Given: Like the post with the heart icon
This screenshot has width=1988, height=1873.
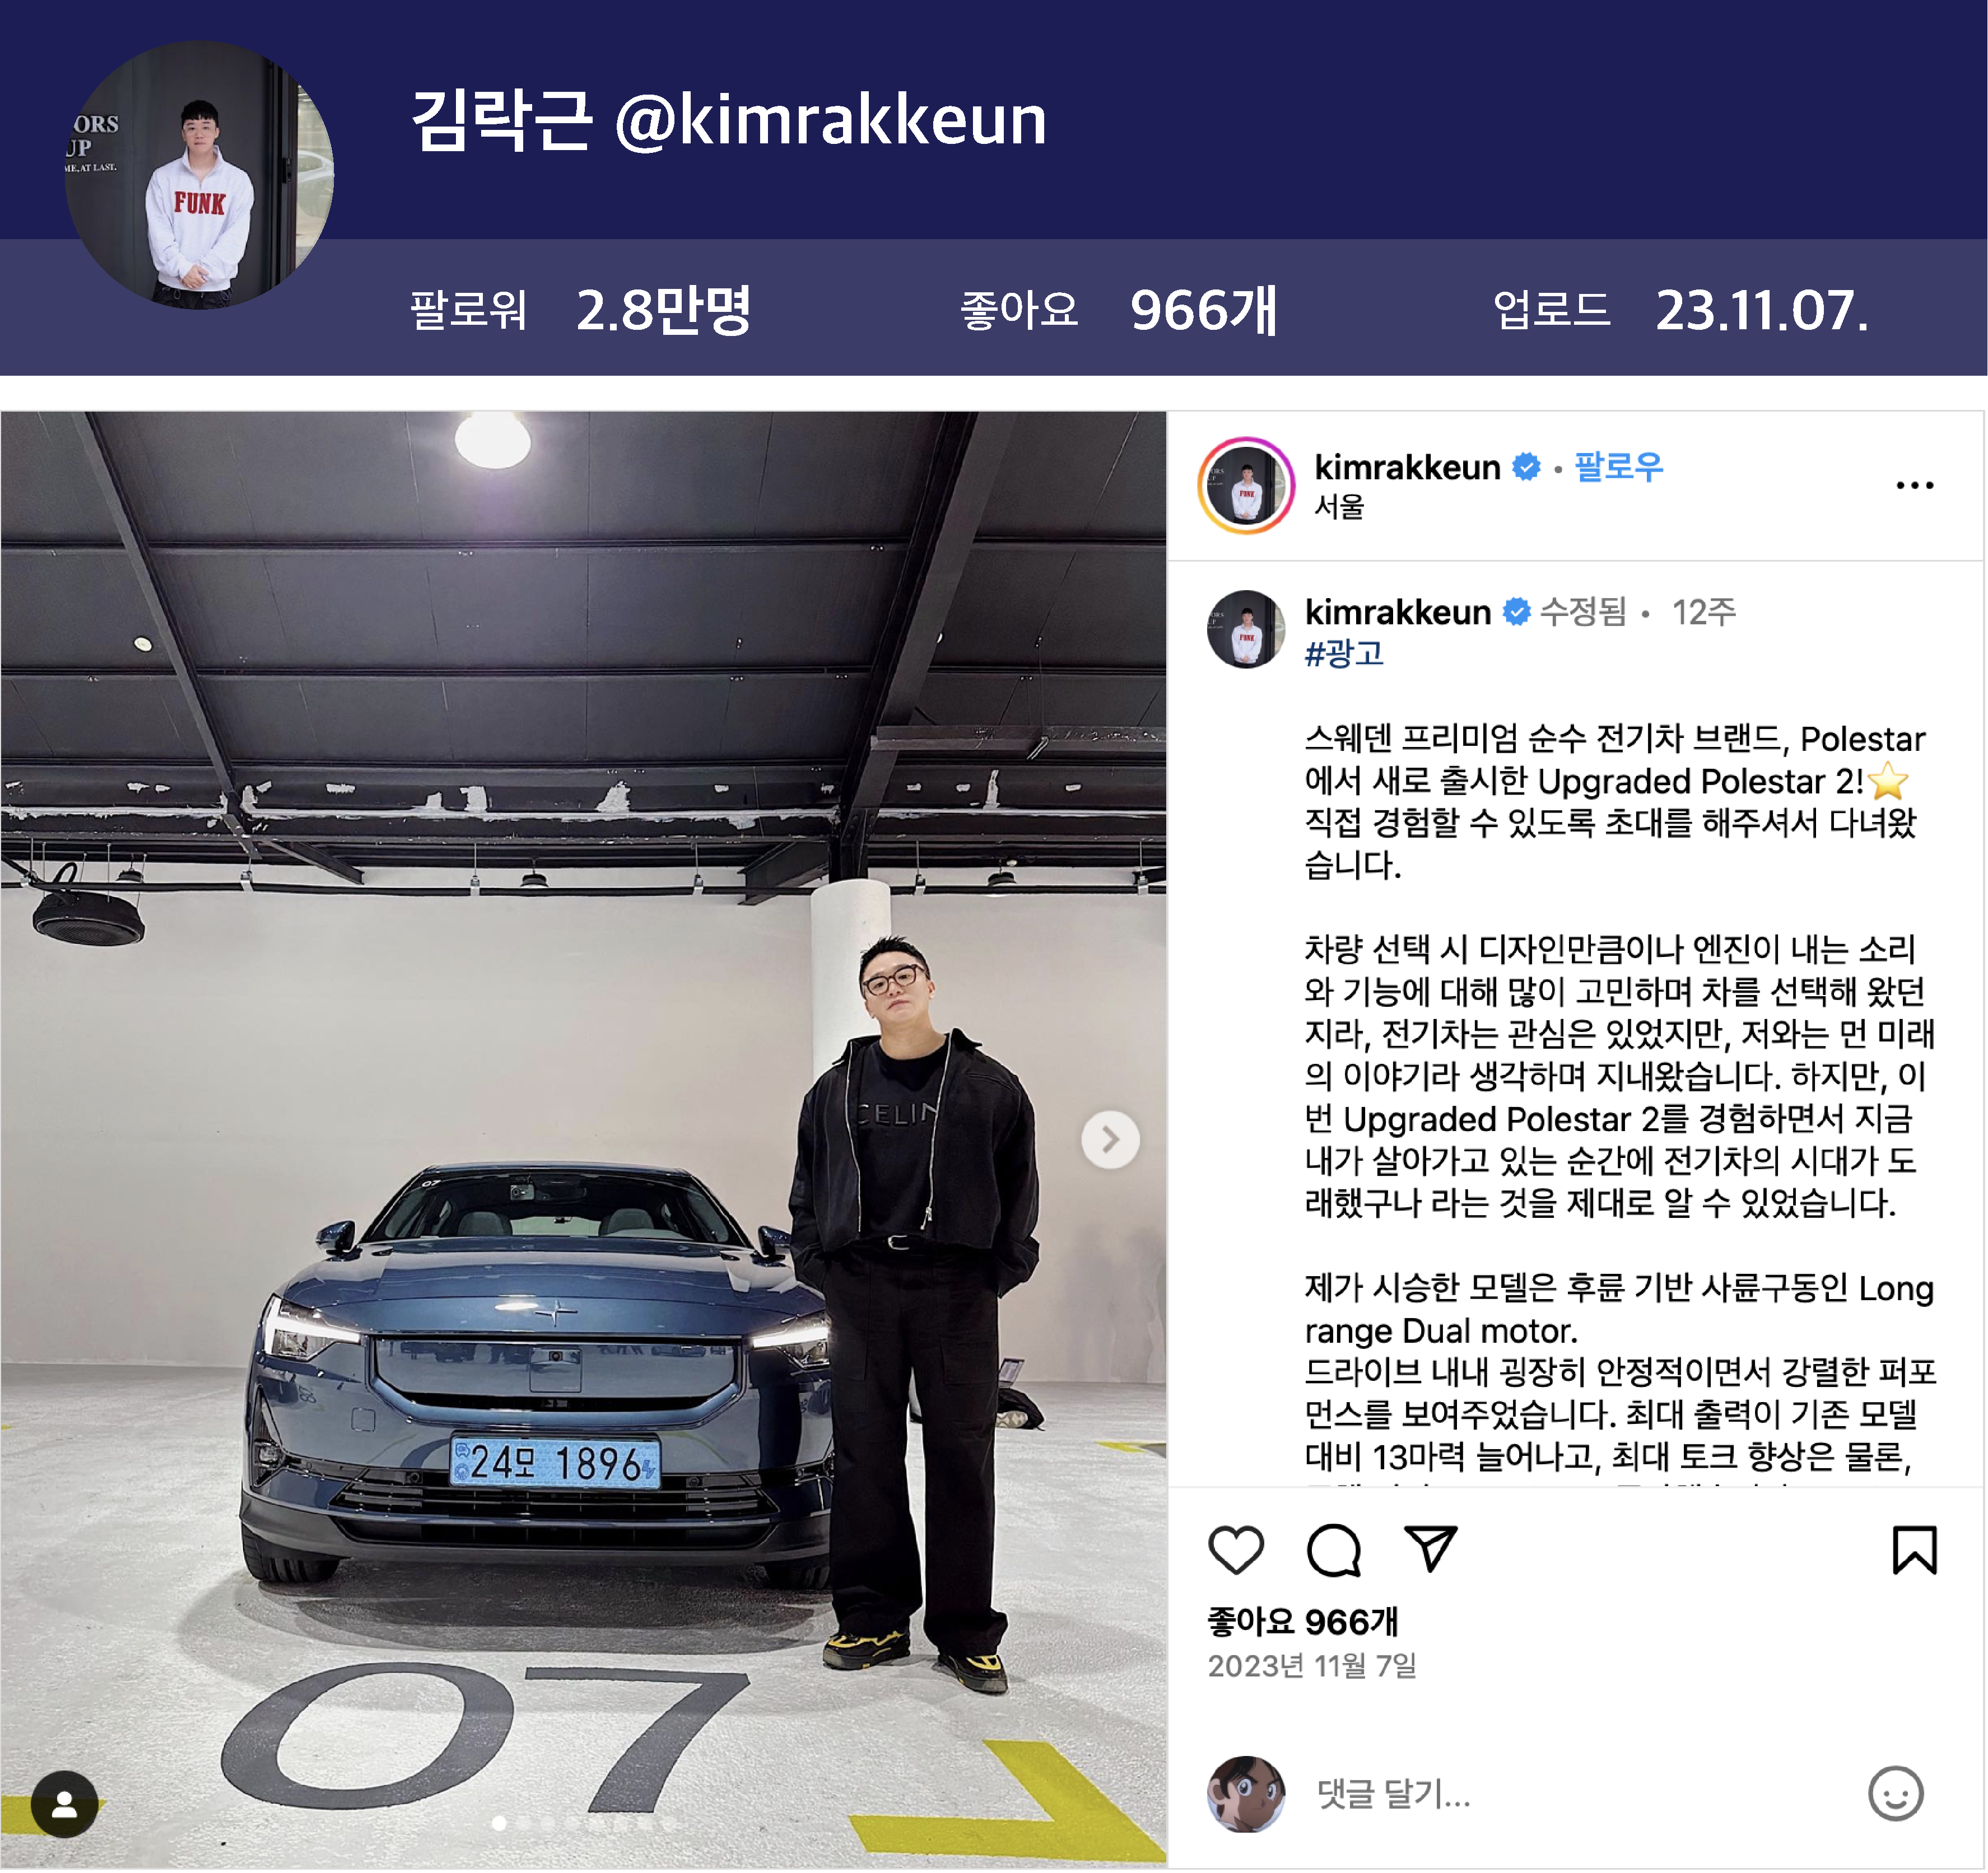Looking at the screenshot, I should [x=1236, y=1550].
